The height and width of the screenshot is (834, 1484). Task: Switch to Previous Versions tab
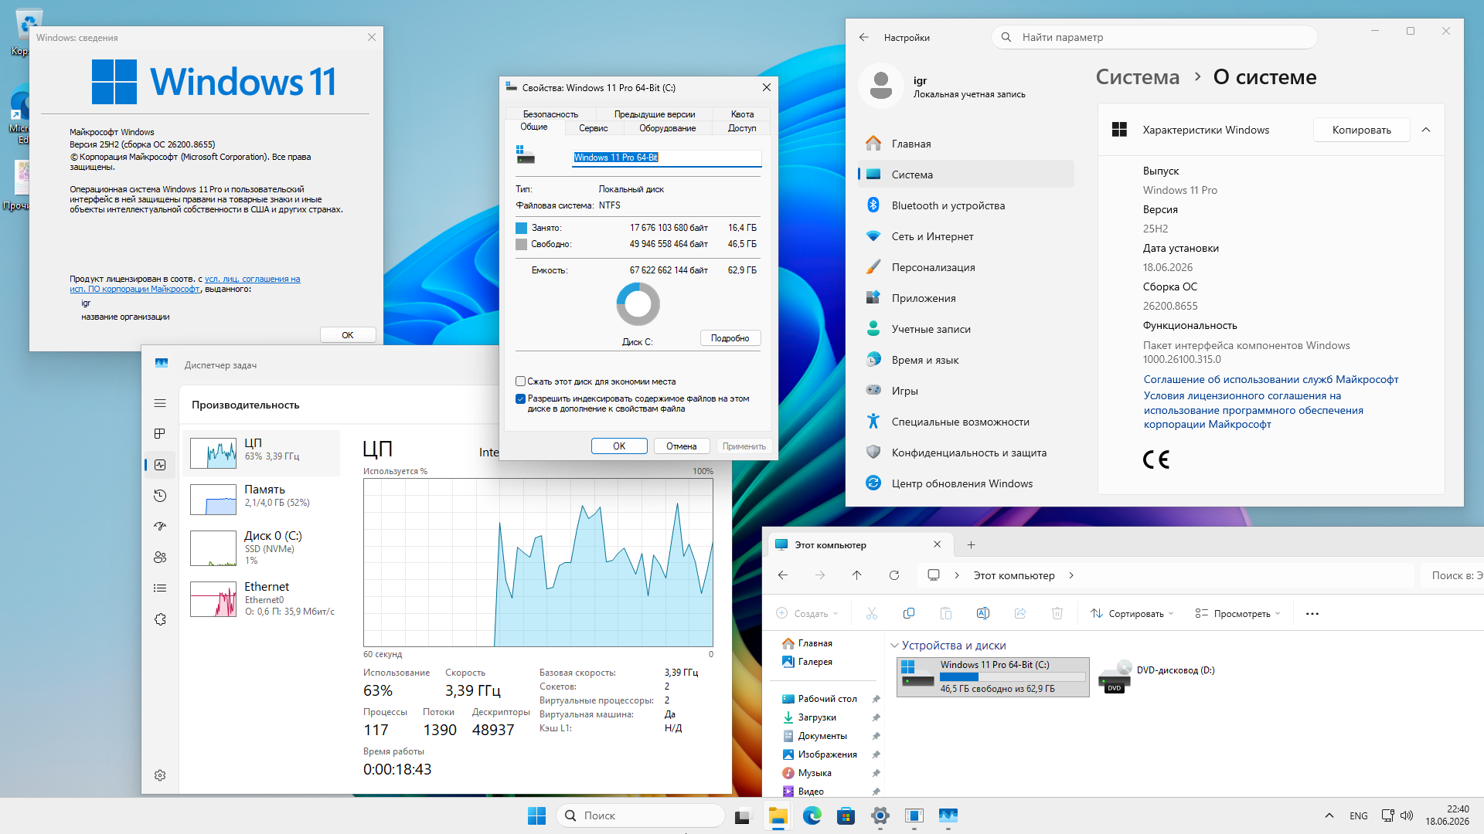(x=655, y=114)
